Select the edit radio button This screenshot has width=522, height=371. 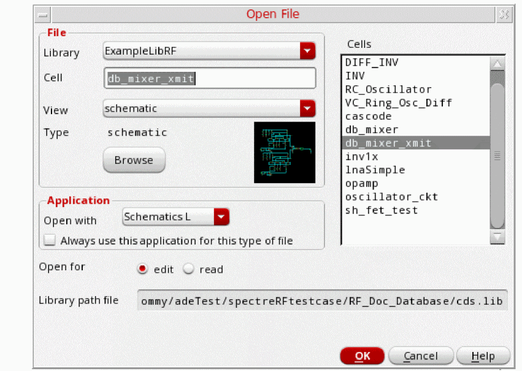coord(143,269)
